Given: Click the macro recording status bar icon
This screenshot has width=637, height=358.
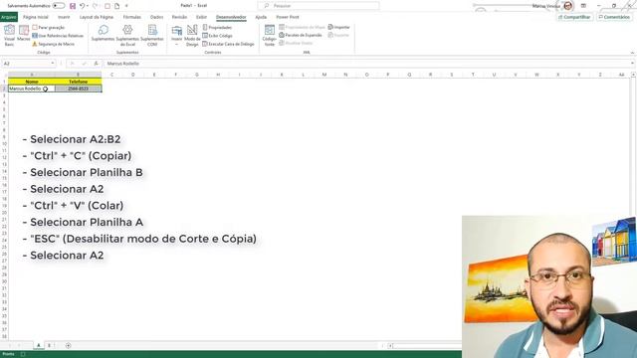Looking at the screenshot, I should click(x=23, y=354).
